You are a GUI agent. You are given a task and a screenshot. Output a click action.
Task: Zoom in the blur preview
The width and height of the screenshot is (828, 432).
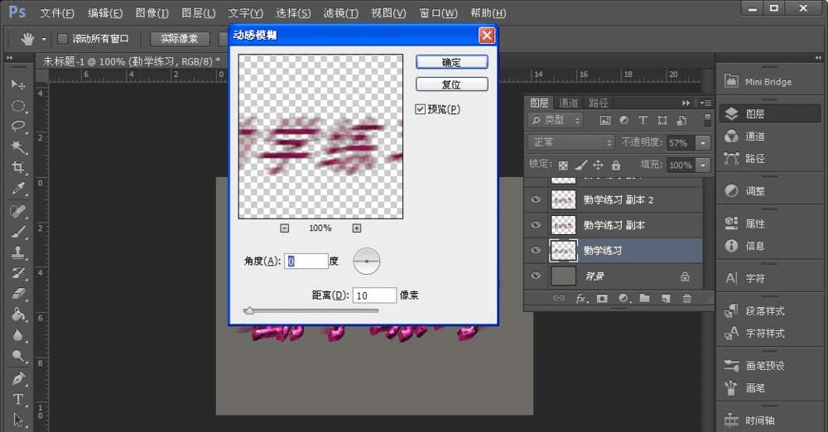(x=357, y=228)
